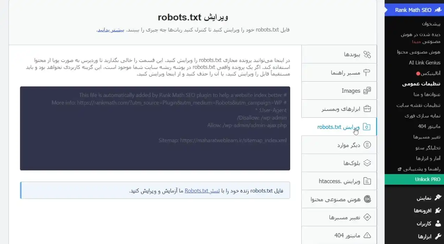444x244 pixels.
Task: Switch to the Images tab
Action: (x=339, y=91)
